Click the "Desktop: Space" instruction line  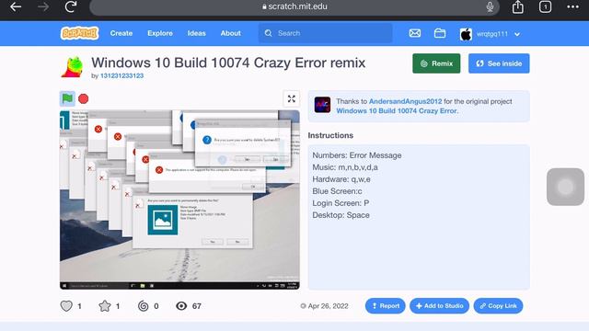pyautogui.click(x=341, y=215)
